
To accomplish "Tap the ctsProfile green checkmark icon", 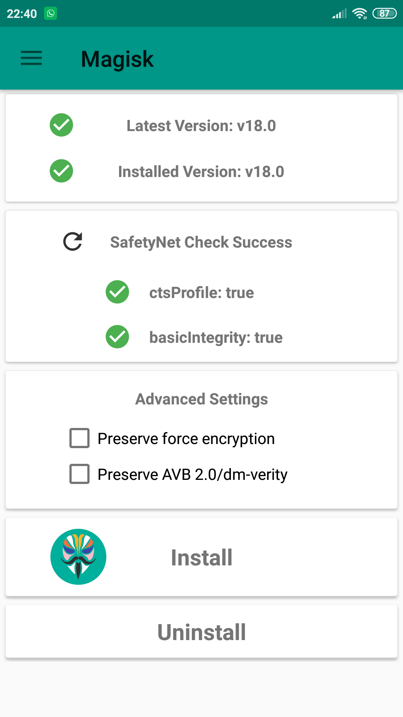I will (x=117, y=292).
